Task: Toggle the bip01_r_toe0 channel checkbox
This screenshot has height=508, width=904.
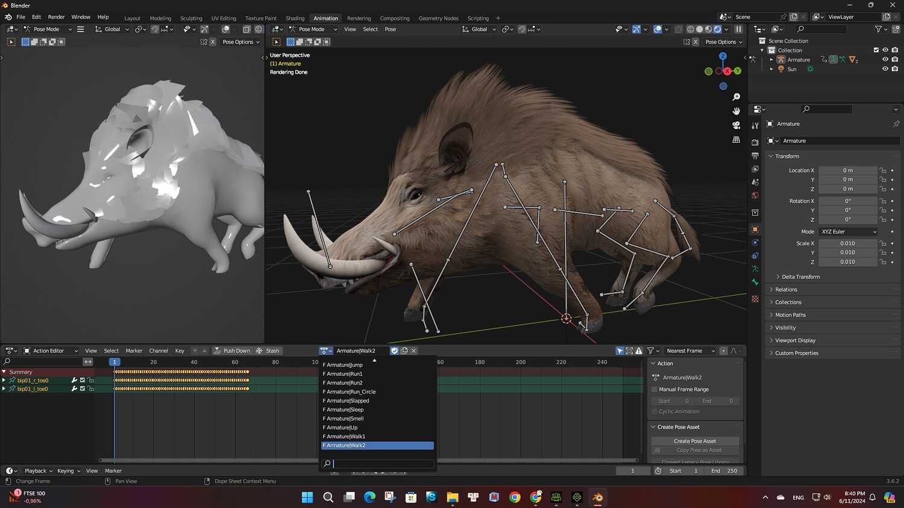Action: (x=83, y=380)
